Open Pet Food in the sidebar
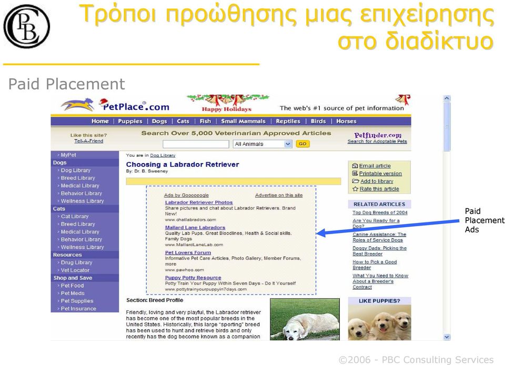The width and height of the screenshot is (505, 365). pos(72,286)
